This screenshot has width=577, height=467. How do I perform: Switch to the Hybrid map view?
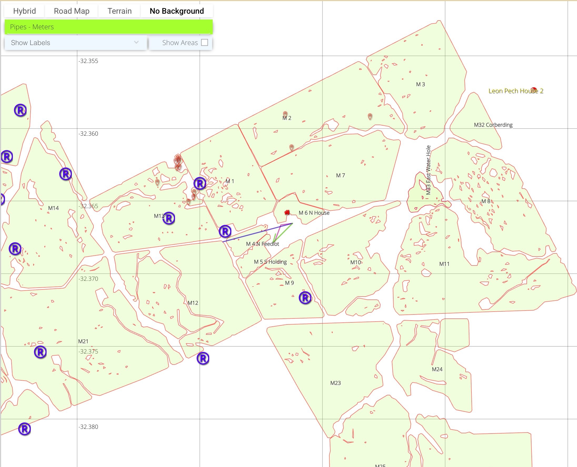click(24, 11)
